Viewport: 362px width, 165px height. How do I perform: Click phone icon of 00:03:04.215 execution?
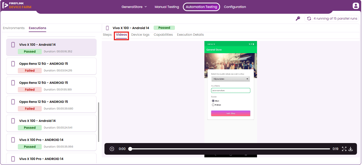(x=13, y=64)
